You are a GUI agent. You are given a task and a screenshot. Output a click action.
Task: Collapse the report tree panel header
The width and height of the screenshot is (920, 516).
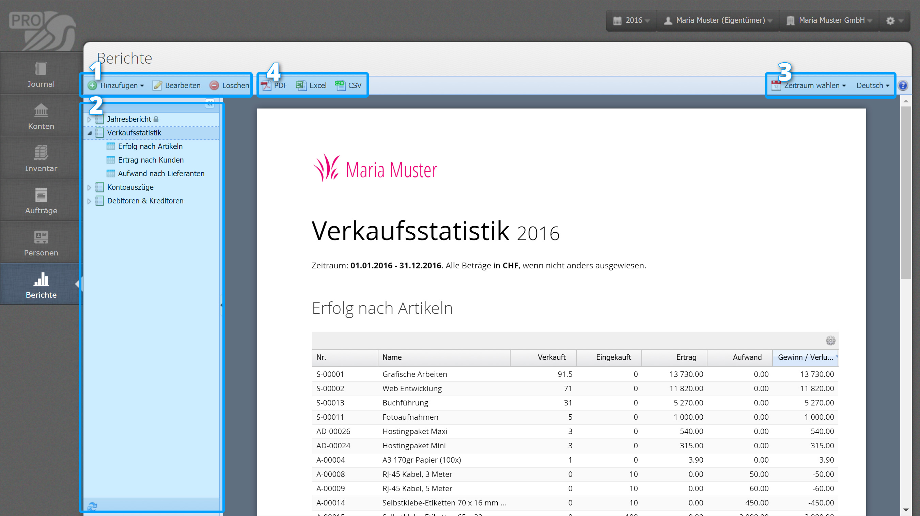point(209,104)
